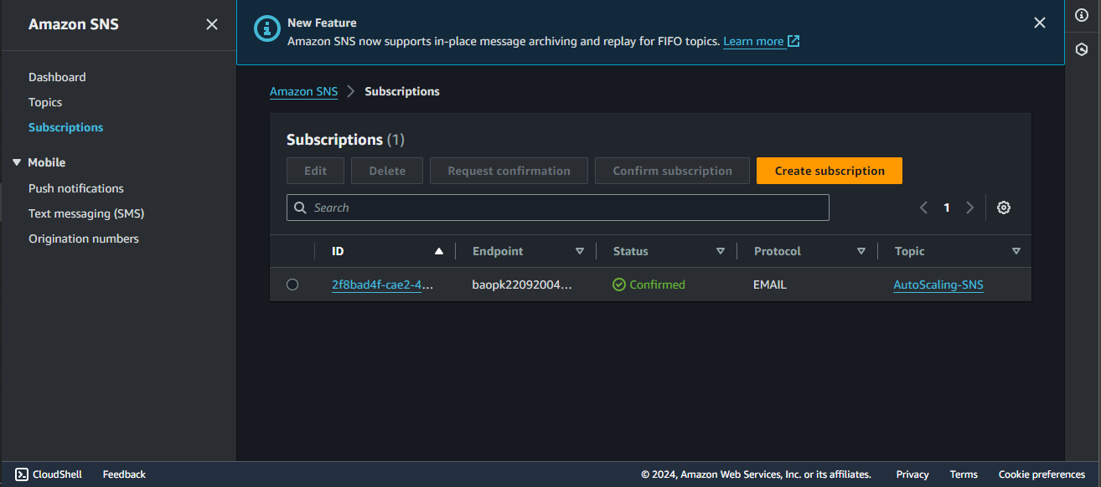Click the Amazon SNS sidebar title
The width and height of the screenshot is (1101, 487).
coord(74,24)
